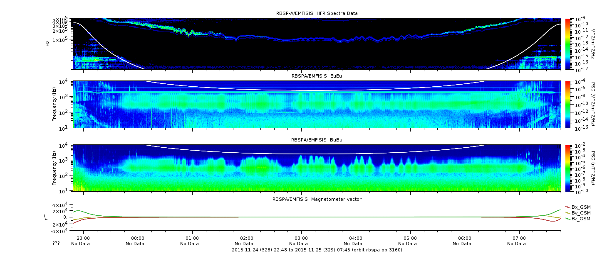Click the BuBu panel title

[x=317, y=140]
